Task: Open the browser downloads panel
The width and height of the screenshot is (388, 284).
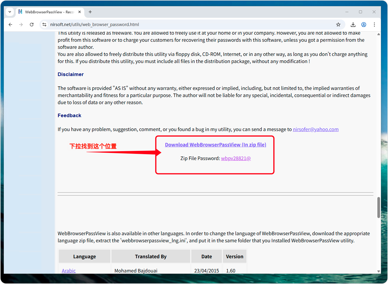Action: (353, 25)
